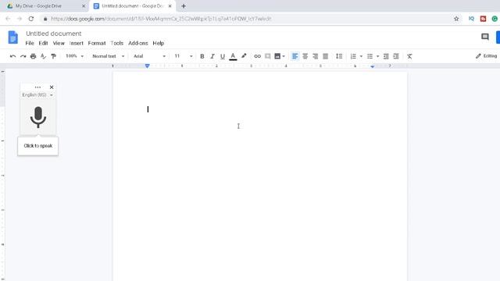This screenshot has width=500, height=281.
Task: Click the browser Back button
Action: click(8, 19)
